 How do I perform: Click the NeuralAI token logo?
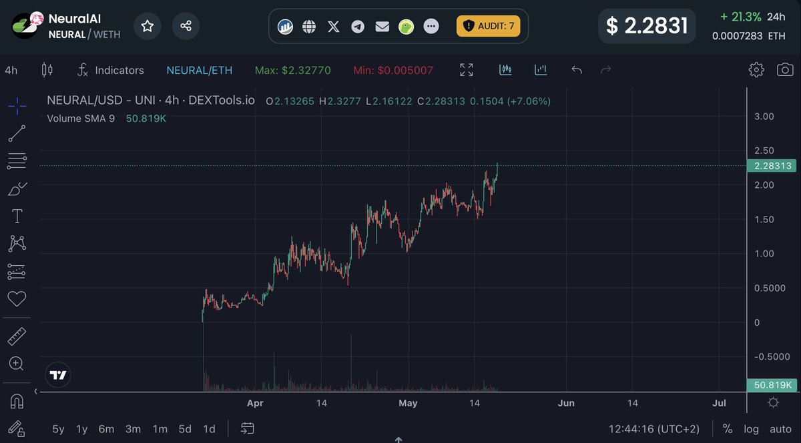pos(27,26)
